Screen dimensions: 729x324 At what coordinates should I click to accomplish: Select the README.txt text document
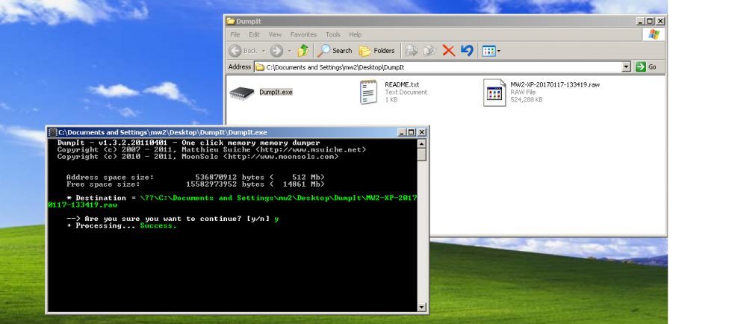[x=368, y=93]
